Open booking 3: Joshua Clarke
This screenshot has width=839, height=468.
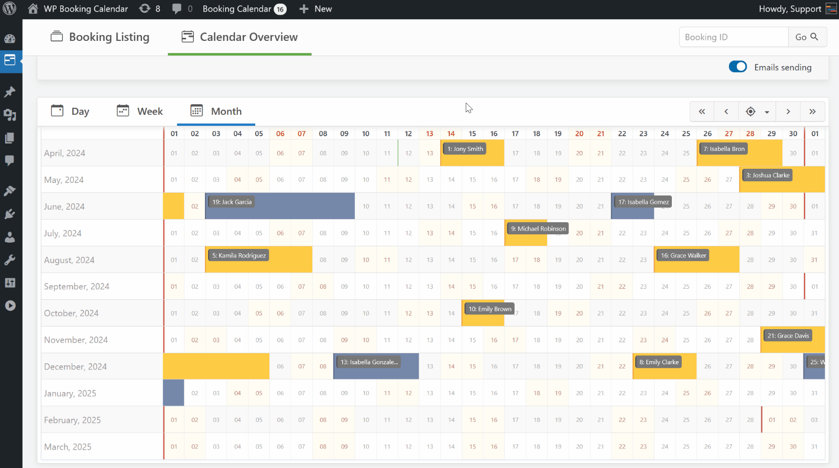point(768,175)
